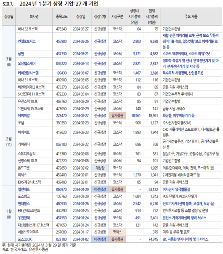Select the 3월 (8) month cell
Image resolution: width=223 pixels, height=254 pixels.
click(9, 62)
